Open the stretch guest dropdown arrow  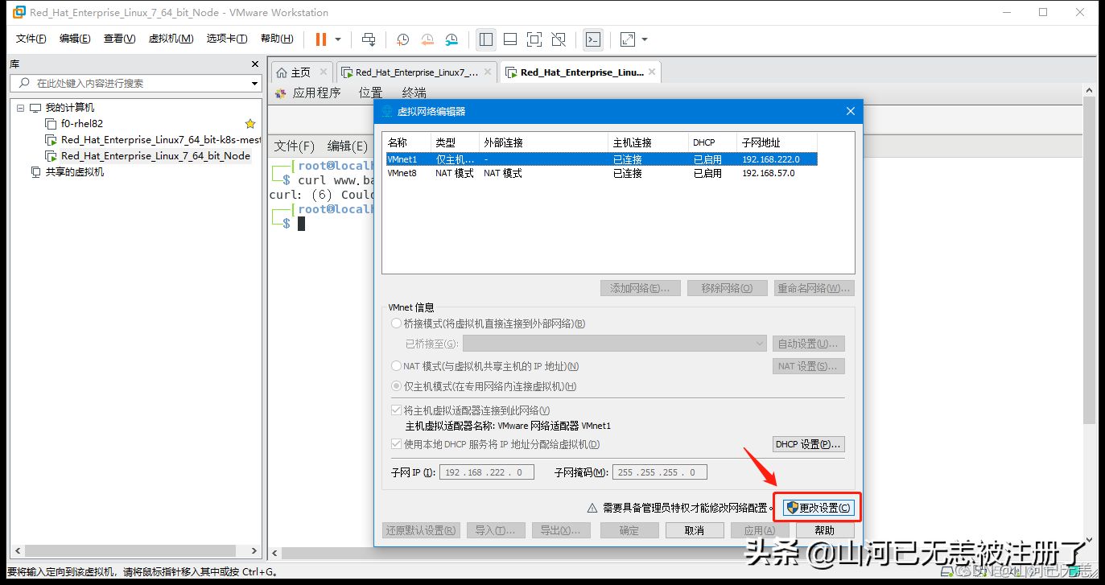point(645,39)
